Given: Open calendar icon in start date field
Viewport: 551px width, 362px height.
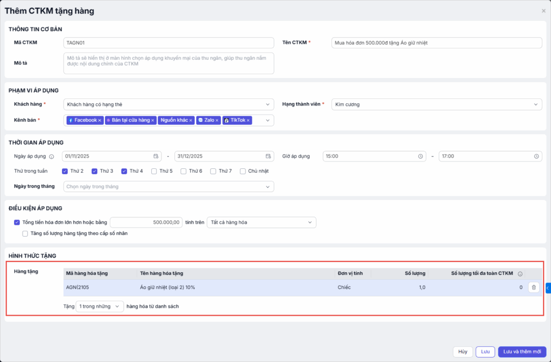Looking at the screenshot, I should point(156,156).
